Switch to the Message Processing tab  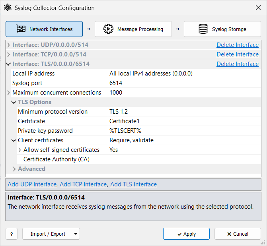133,29
